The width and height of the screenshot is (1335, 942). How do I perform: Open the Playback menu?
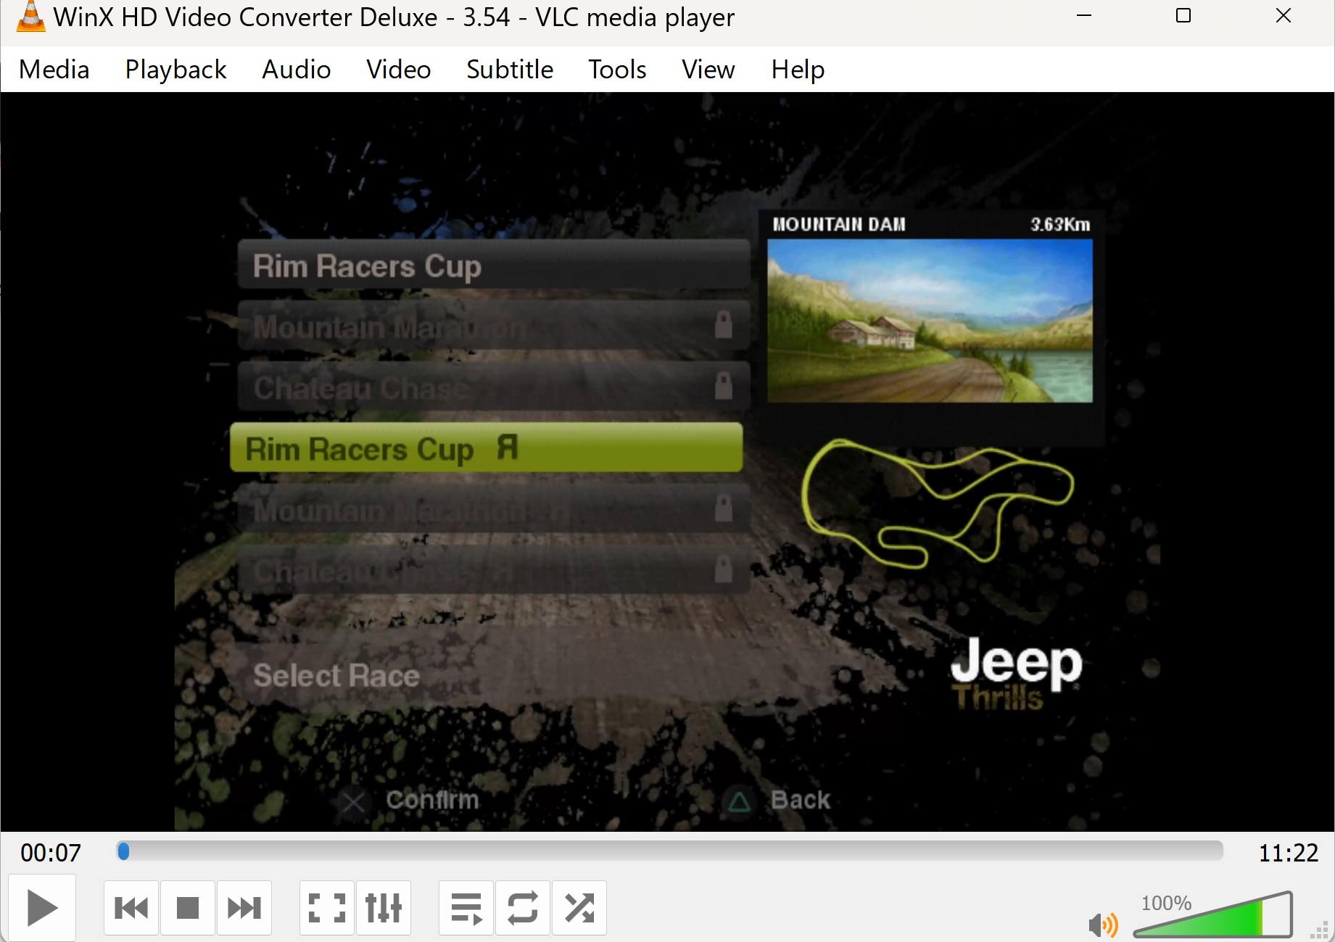coord(175,70)
